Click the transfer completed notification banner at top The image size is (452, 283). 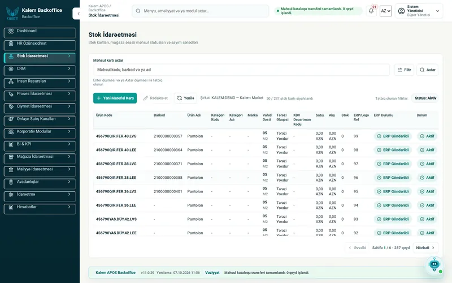318,11
